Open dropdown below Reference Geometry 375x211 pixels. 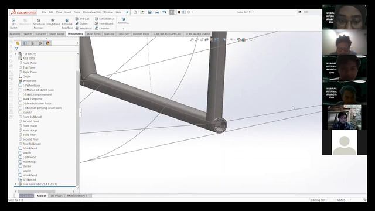point(123,29)
